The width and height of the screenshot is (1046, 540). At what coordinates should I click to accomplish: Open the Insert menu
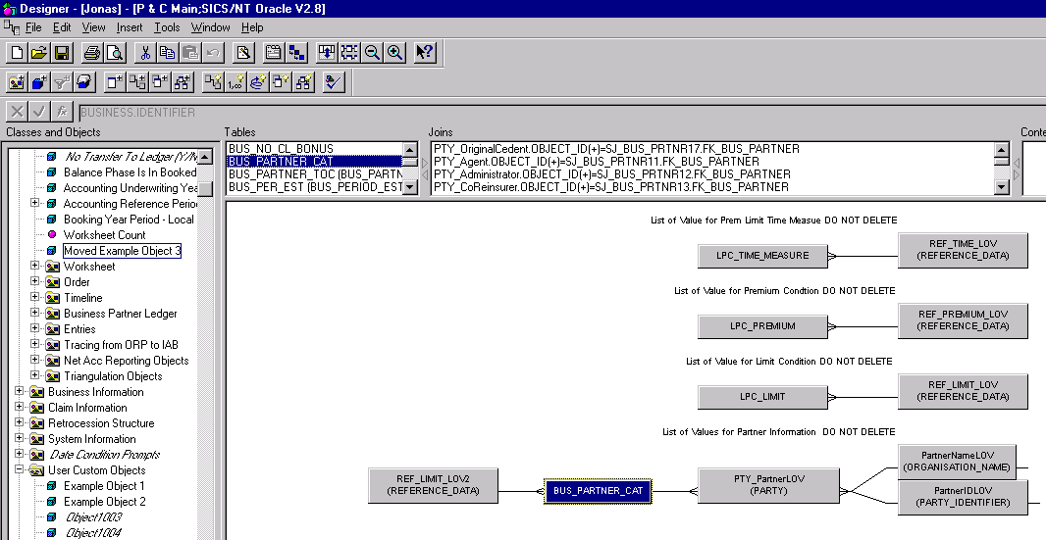[x=130, y=27]
